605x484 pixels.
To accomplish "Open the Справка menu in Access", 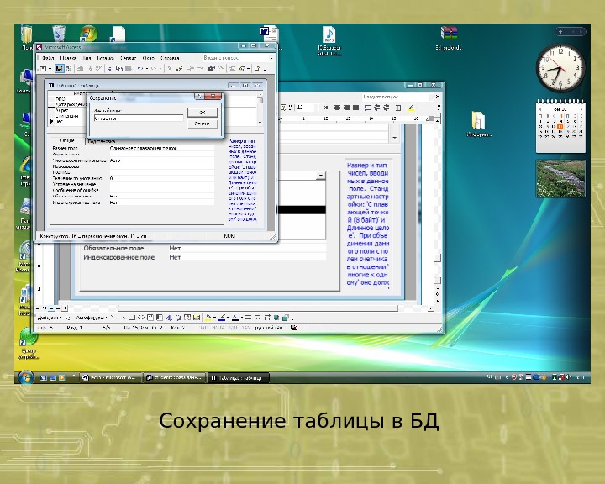I will click(170, 58).
